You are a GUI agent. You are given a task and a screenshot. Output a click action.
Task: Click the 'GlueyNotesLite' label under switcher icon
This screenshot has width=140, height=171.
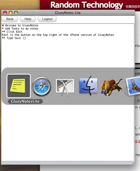[x=25, y=101]
